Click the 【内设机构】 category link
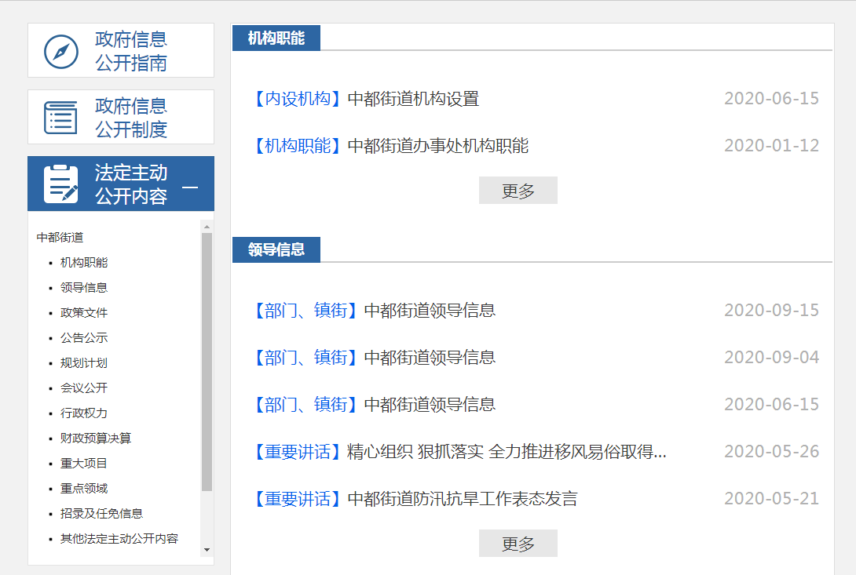This screenshot has height=575, width=856. pyautogui.click(x=298, y=99)
